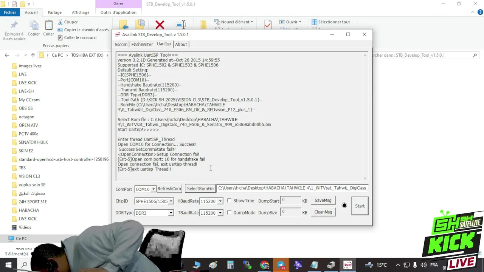Image resolution: width=484 pixels, height=272 pixels.
Task: Click the DumpStart KB input field
Action: pyautogui.click(x=290, y=201)
